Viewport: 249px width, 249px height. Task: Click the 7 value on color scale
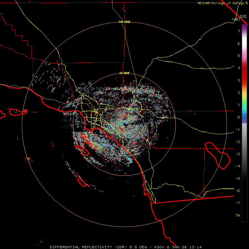239,31
